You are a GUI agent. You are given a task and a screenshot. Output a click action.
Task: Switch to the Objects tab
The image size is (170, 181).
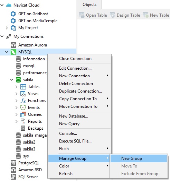(x=89, y=5)
